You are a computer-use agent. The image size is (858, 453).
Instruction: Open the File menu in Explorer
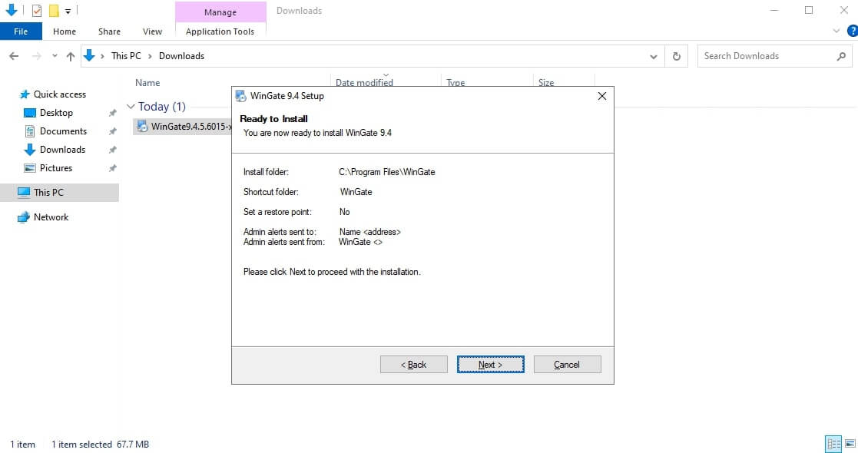pyautogui.click(x=21, y=31)
